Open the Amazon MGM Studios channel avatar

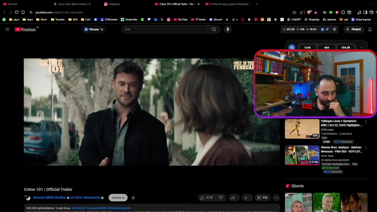27,198
